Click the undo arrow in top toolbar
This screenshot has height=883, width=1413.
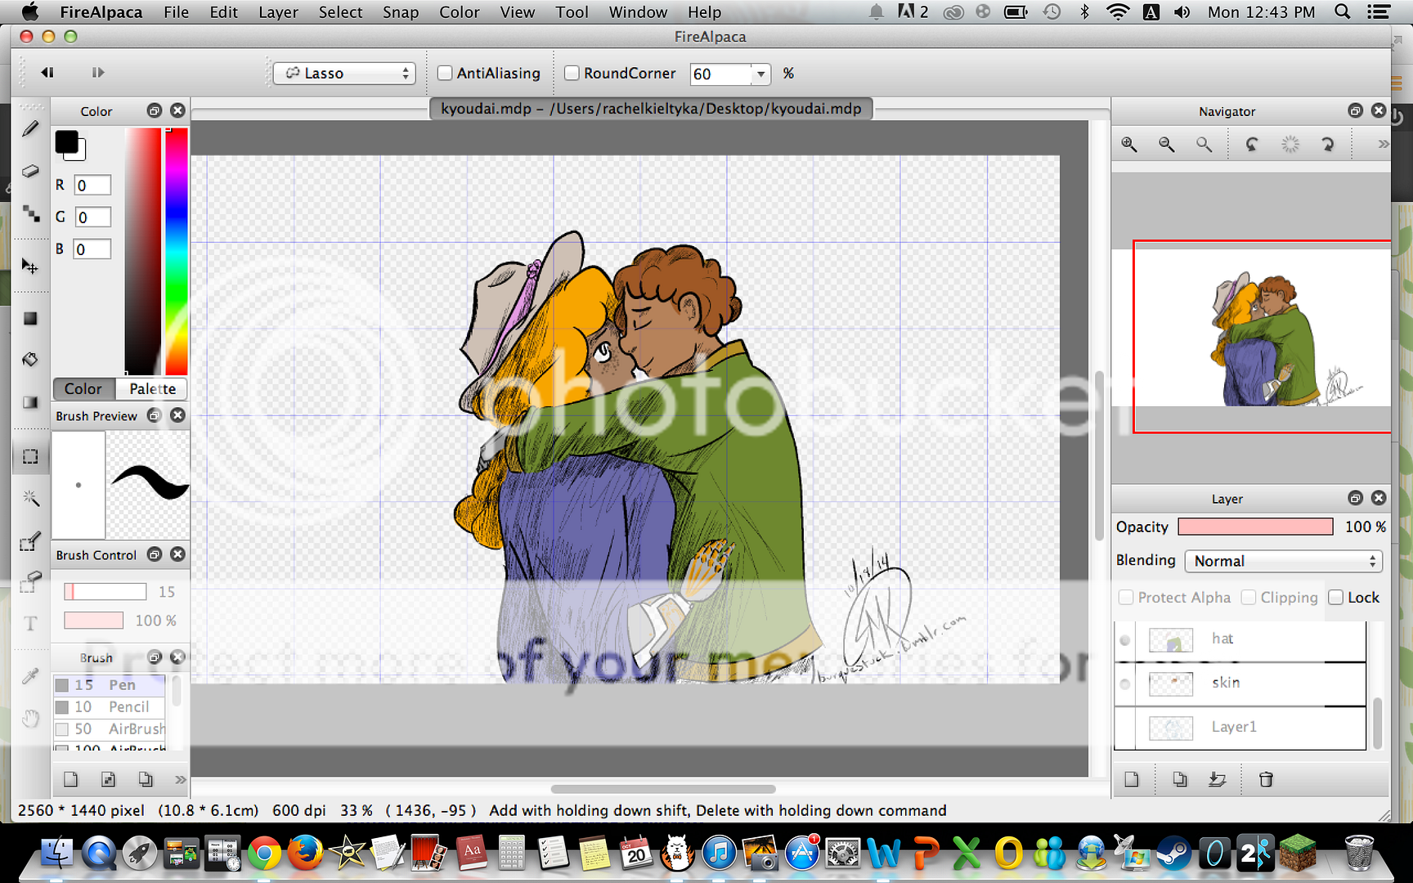[47, 73]
